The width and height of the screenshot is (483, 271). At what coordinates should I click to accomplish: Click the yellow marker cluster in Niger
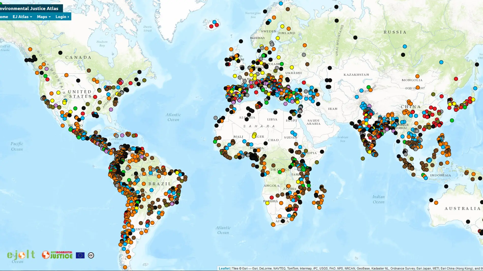pyautogui.click(x=254, y=135)
